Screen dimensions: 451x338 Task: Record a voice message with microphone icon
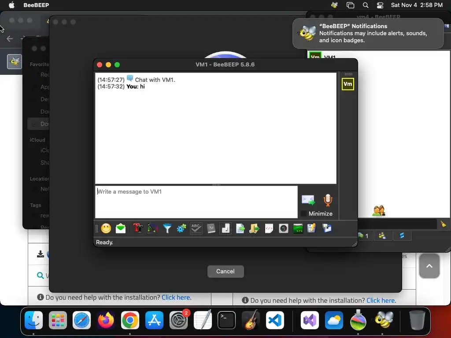328,200
